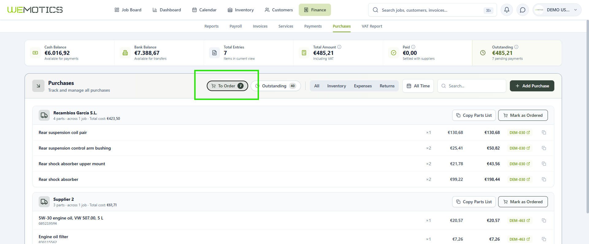Viewport: 589px width, 244px height.
Task: Click the Total Amount calculator icon
Action: point(304,53)
